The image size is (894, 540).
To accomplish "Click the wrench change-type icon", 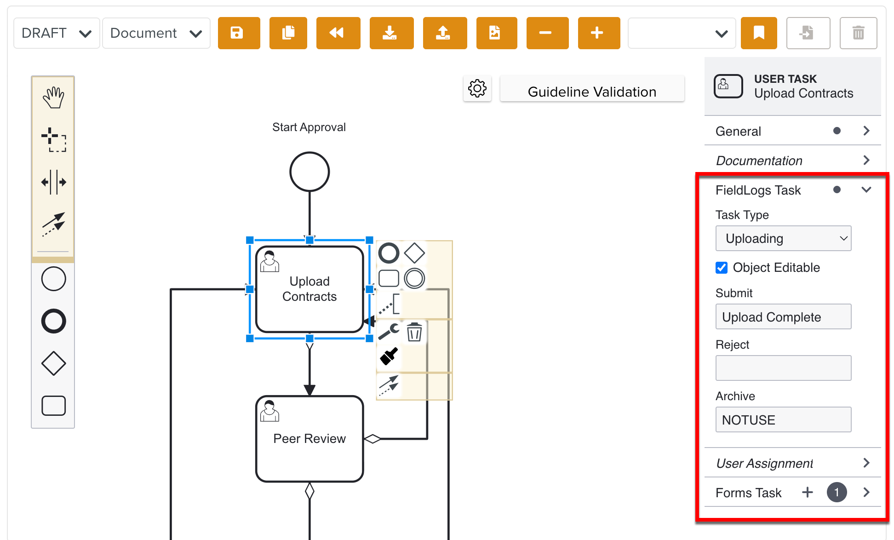I will point(389,331).
